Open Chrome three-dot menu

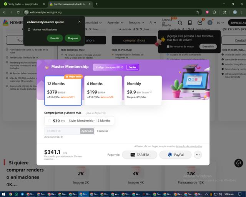coord(242,12)
